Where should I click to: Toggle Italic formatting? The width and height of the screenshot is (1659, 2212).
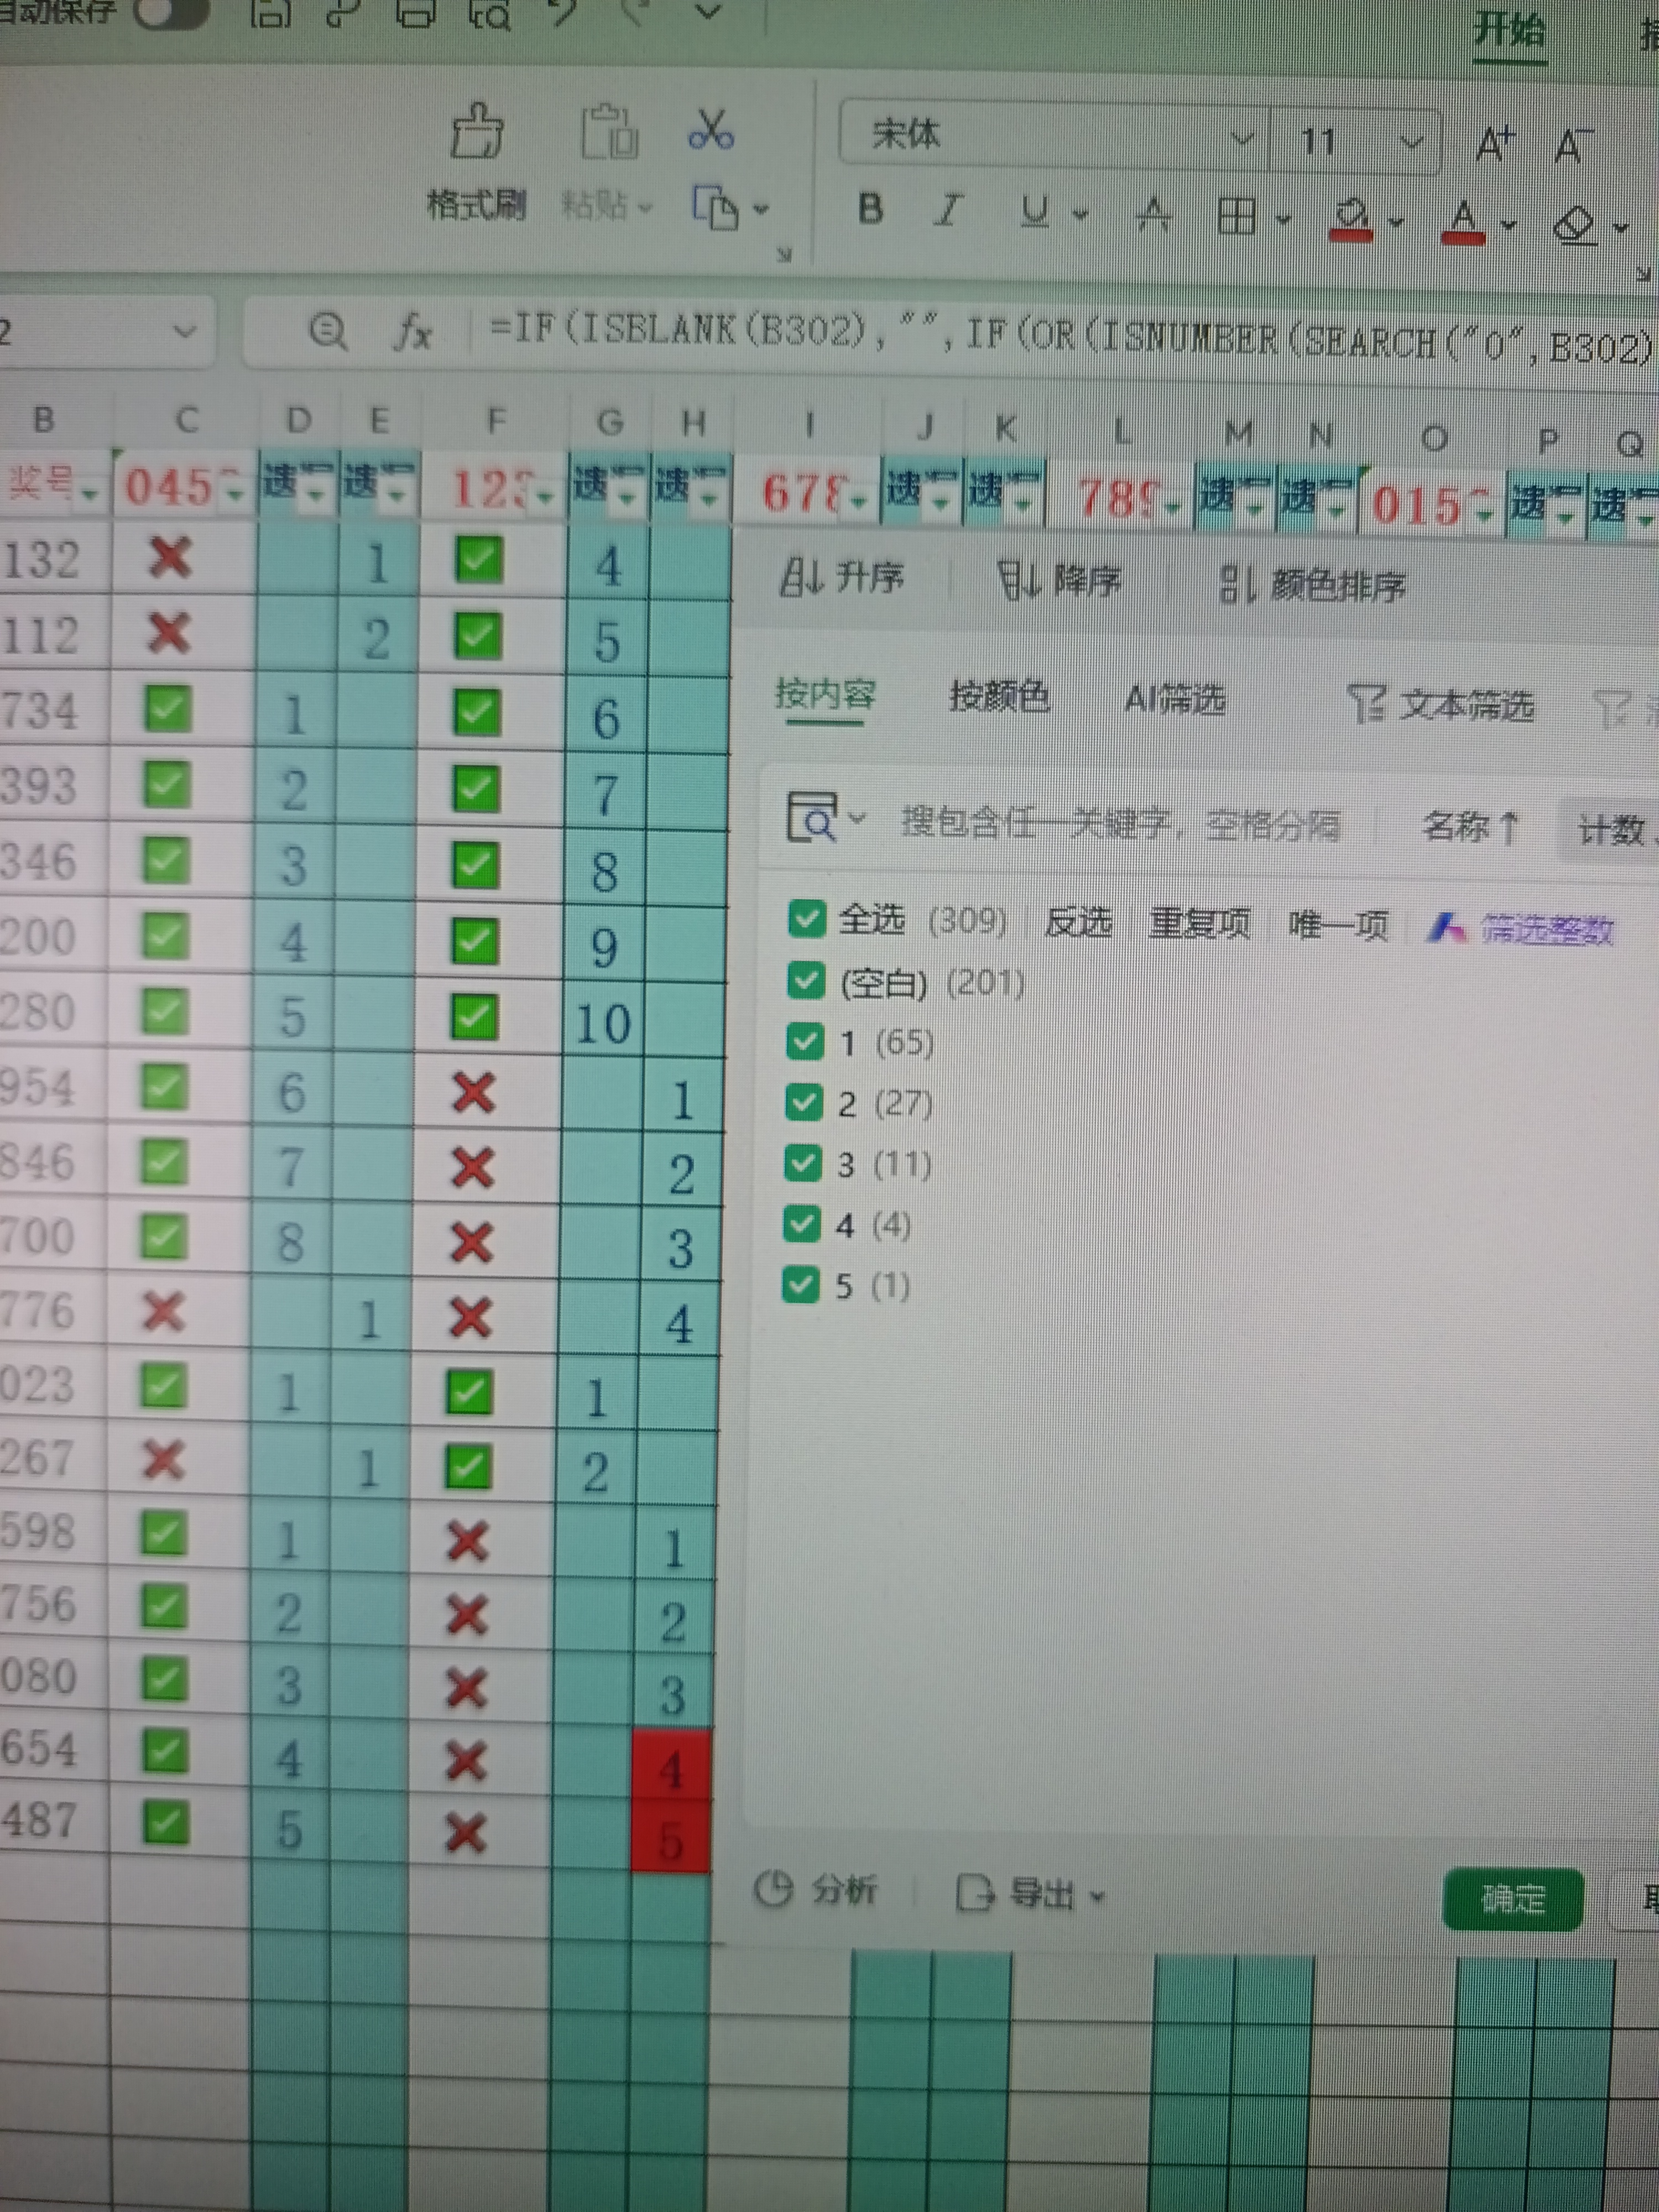click(x=948, y=210)
